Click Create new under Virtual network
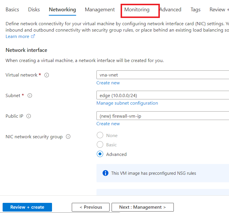The height and width of the screenshot is (213, 229). [x=108, y=83]
